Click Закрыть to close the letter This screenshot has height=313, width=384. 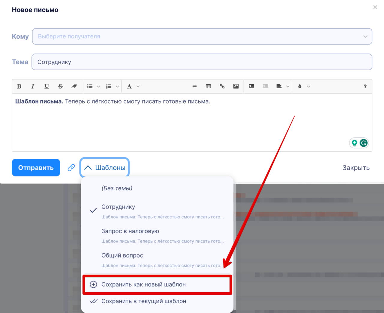tap(356, 168)
